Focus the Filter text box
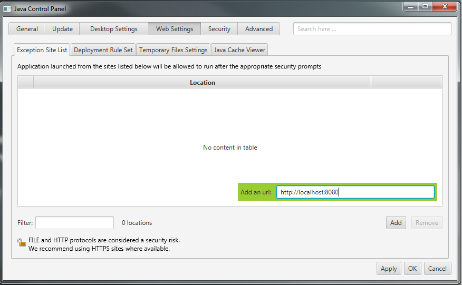The width and height of the screenshot is (462, 285). 74,223
